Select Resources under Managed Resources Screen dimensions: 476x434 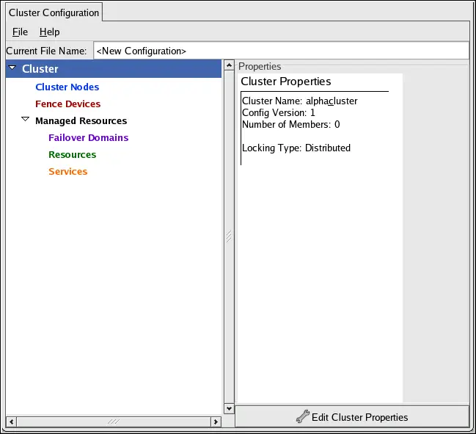pos(72,154)
